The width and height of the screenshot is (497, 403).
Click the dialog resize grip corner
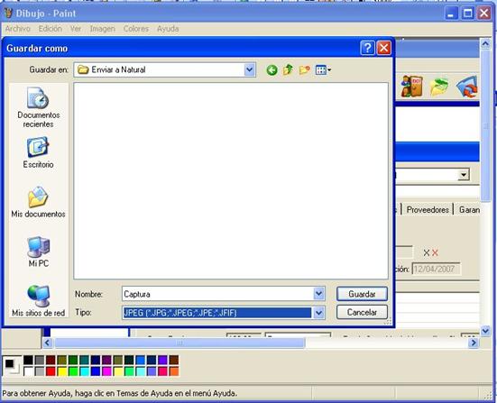click(x=388, y=322)
